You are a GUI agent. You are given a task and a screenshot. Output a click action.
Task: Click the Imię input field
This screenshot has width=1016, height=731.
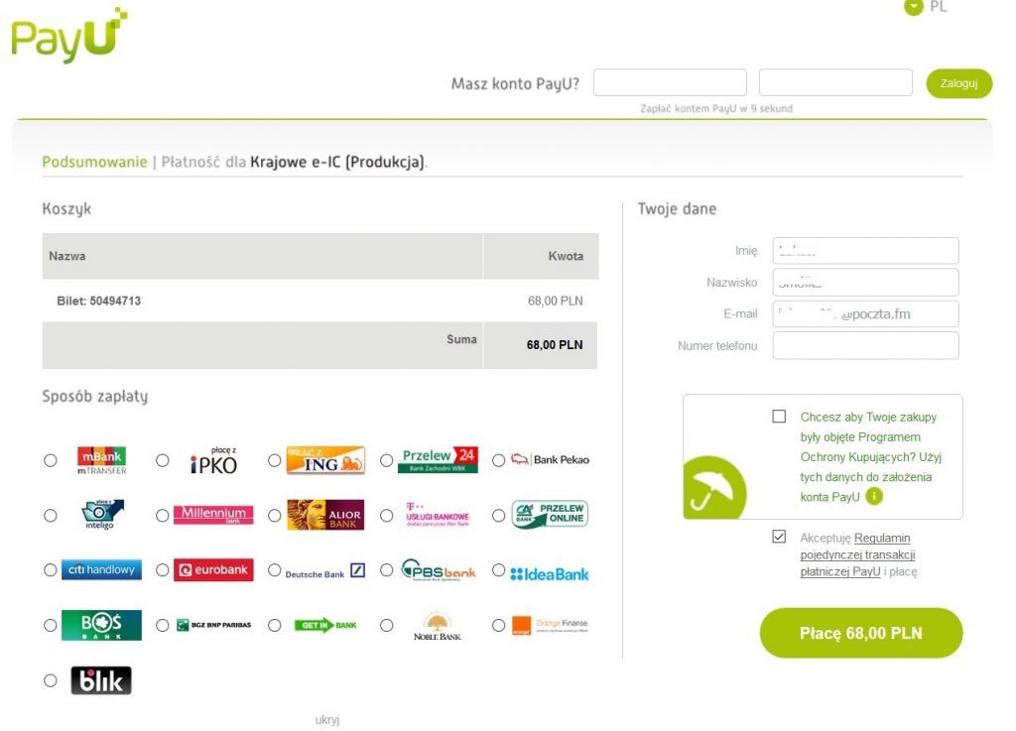[865, 251]
